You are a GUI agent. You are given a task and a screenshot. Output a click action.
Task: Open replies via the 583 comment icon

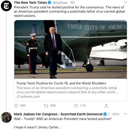(16, 106)
